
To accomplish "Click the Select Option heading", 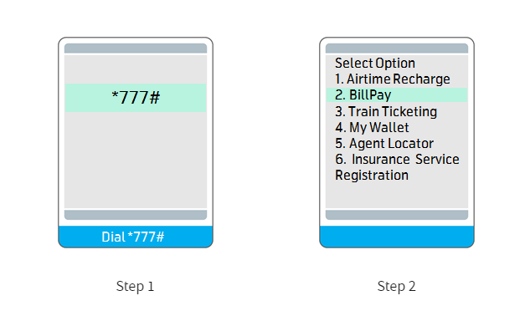I will click(375, 64).
